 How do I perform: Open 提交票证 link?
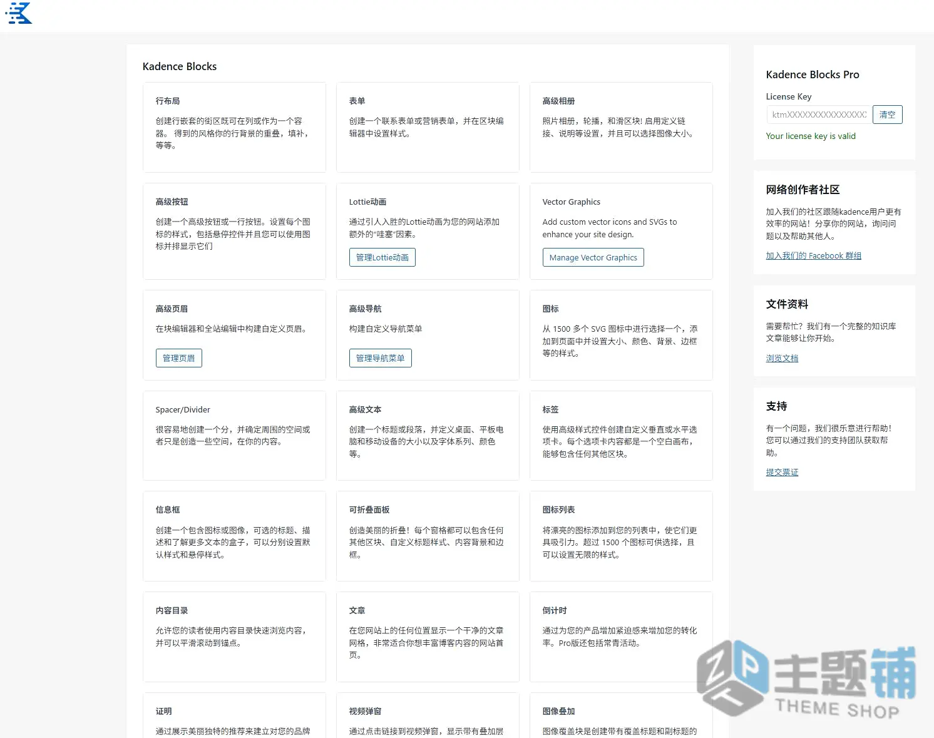coord(782,472)
